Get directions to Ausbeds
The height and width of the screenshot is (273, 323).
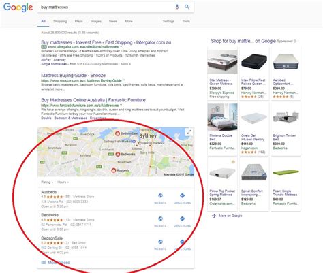182,198
